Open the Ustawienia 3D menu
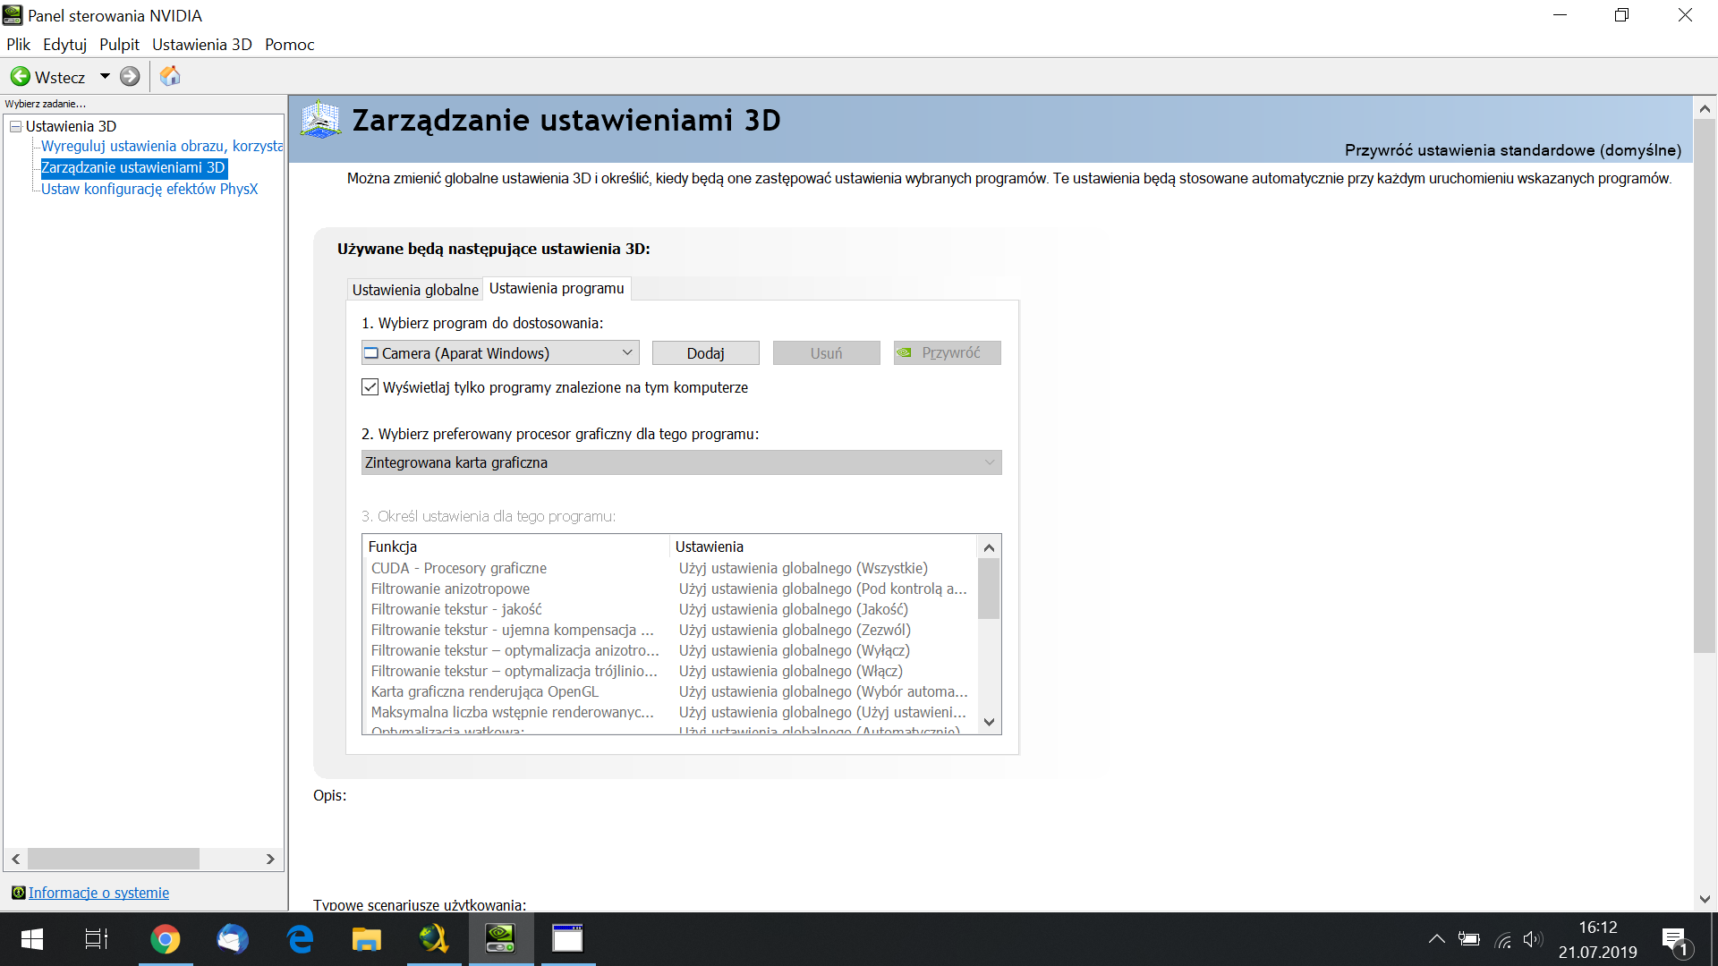 coord(202,45)
